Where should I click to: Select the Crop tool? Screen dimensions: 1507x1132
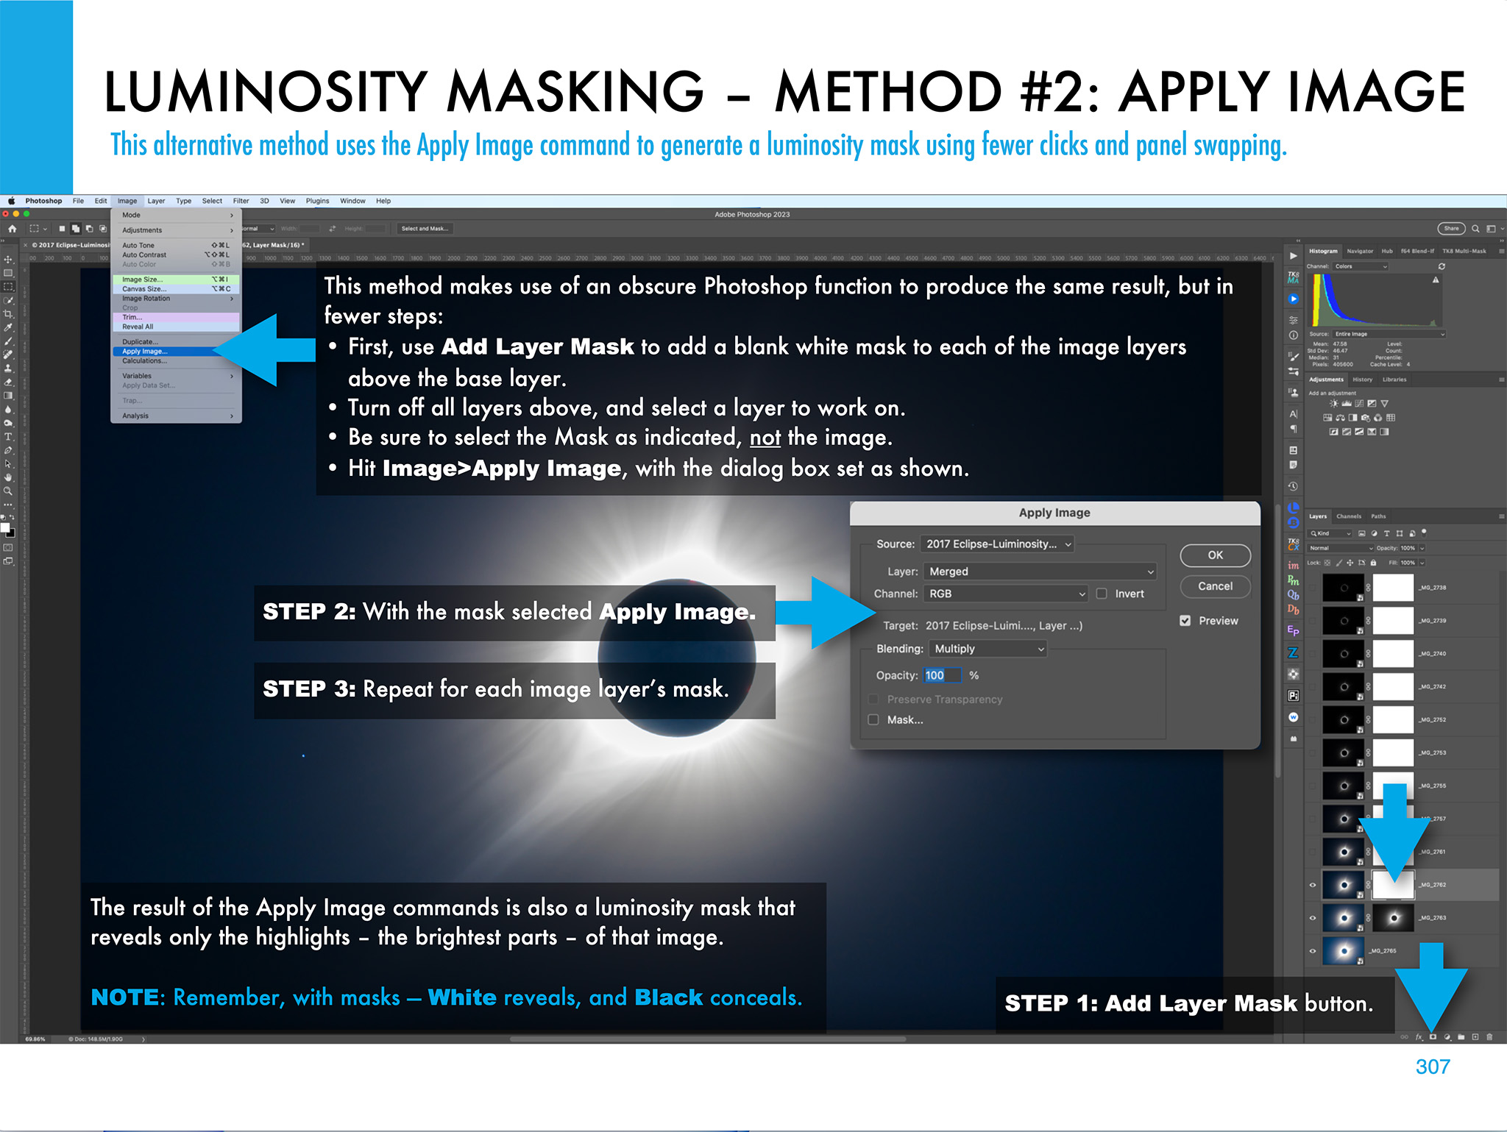click(8, 314)
